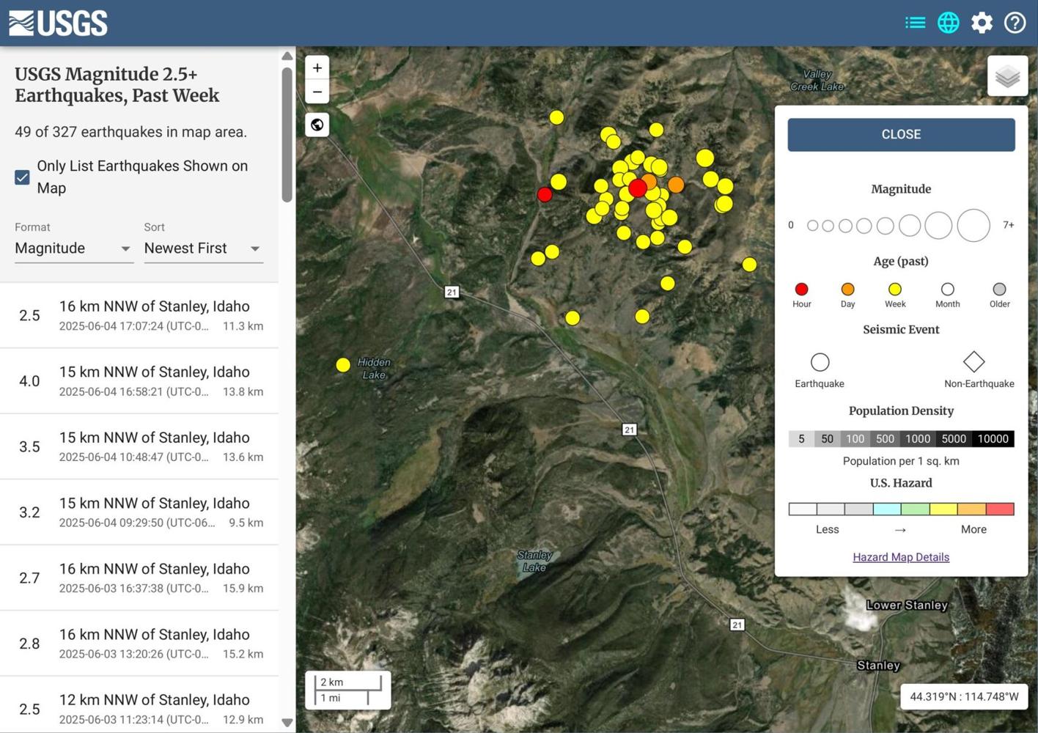Click the USGS logo in the header
The image size is (1038, 733).
coord(58,22)
